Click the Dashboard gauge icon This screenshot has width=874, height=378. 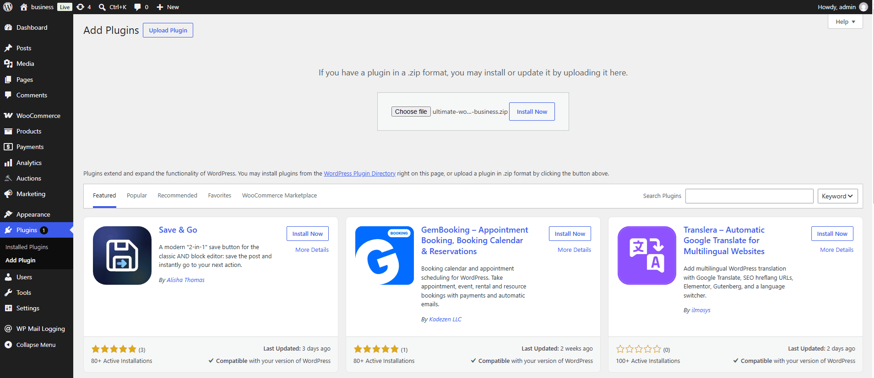click(x=8, y=27)
